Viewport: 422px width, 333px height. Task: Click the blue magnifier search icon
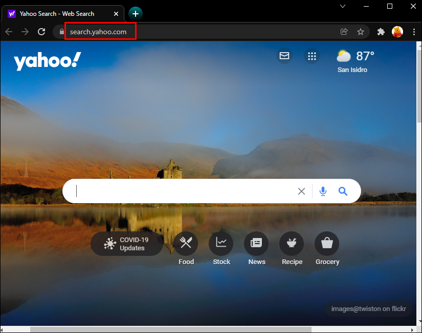click(343, 191)
